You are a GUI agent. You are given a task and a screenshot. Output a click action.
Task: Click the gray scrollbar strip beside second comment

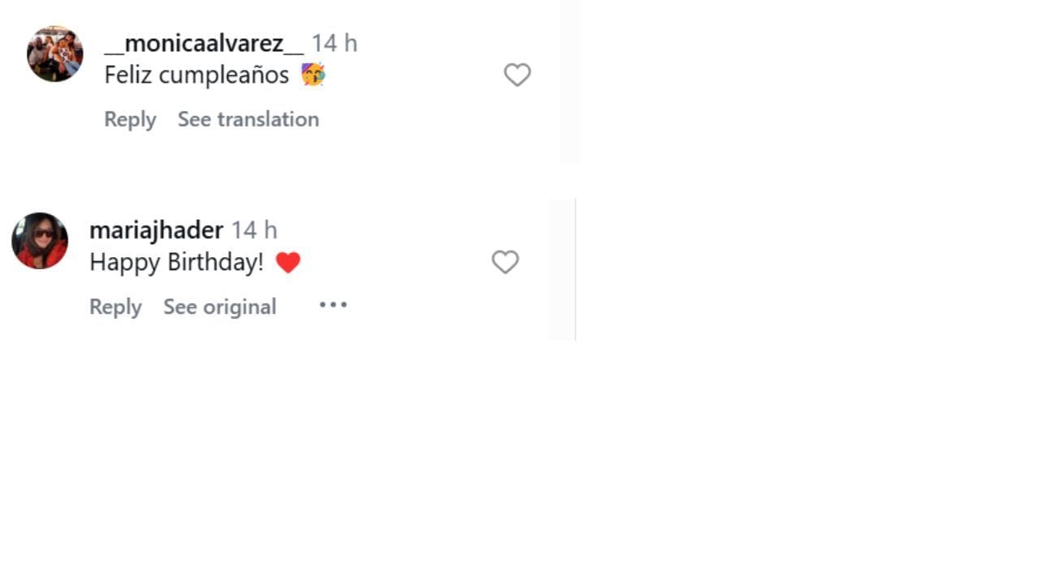coord(562,269)
